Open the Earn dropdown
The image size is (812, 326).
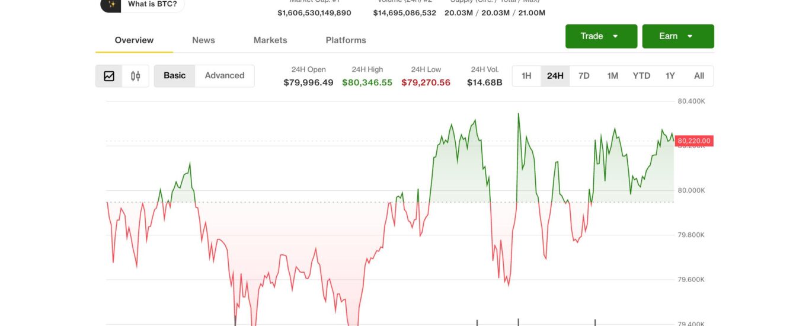pyautogui.click(x=678, y=36)
